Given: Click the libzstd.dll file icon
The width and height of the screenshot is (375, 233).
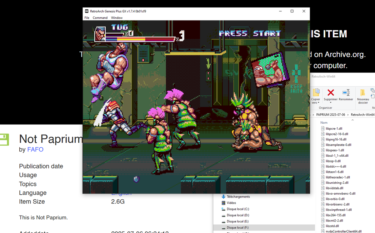Looking at the screenshot, I should (x=323, y=226).
